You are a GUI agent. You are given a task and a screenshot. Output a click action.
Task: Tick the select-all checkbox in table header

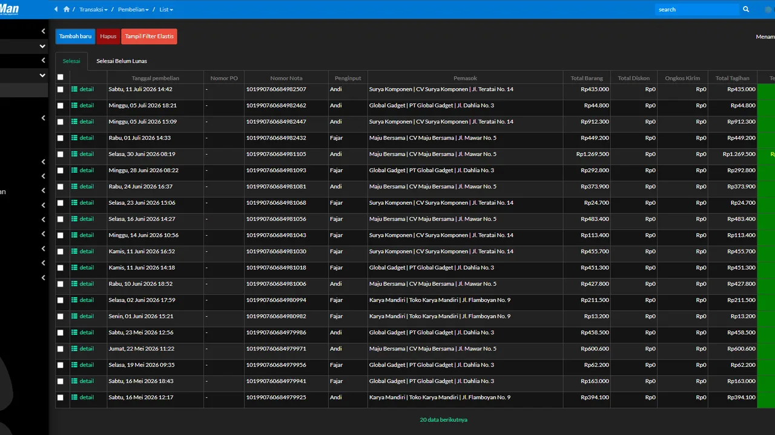point(60,77)
